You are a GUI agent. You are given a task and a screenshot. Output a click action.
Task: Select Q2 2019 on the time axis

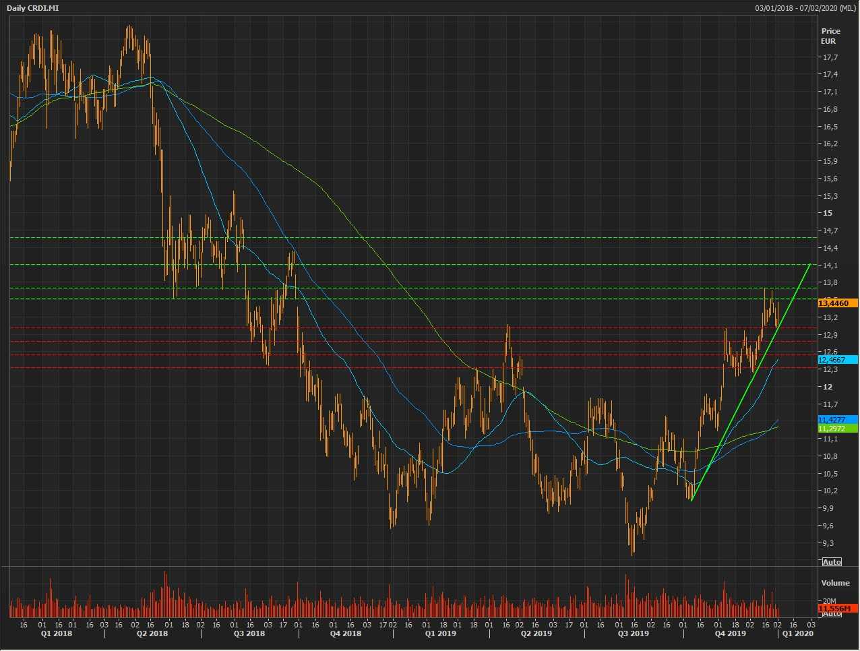click(x=536, y=633)
